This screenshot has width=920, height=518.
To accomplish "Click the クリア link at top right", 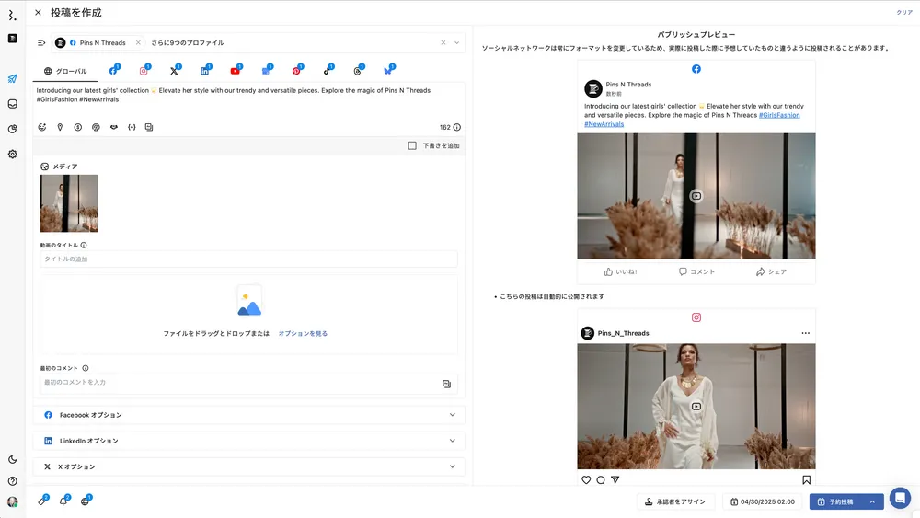I will pos(904,12).
